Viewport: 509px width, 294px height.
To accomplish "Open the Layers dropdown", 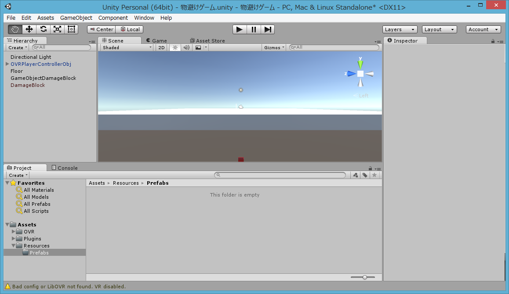I will click(400, 29).
